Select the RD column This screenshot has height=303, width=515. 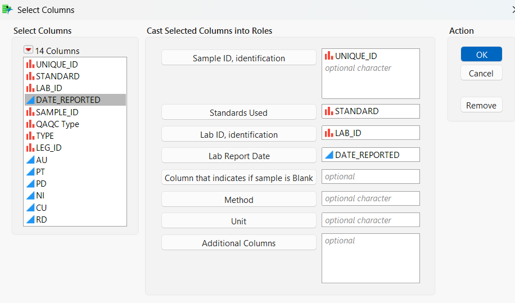coord(75,219)
